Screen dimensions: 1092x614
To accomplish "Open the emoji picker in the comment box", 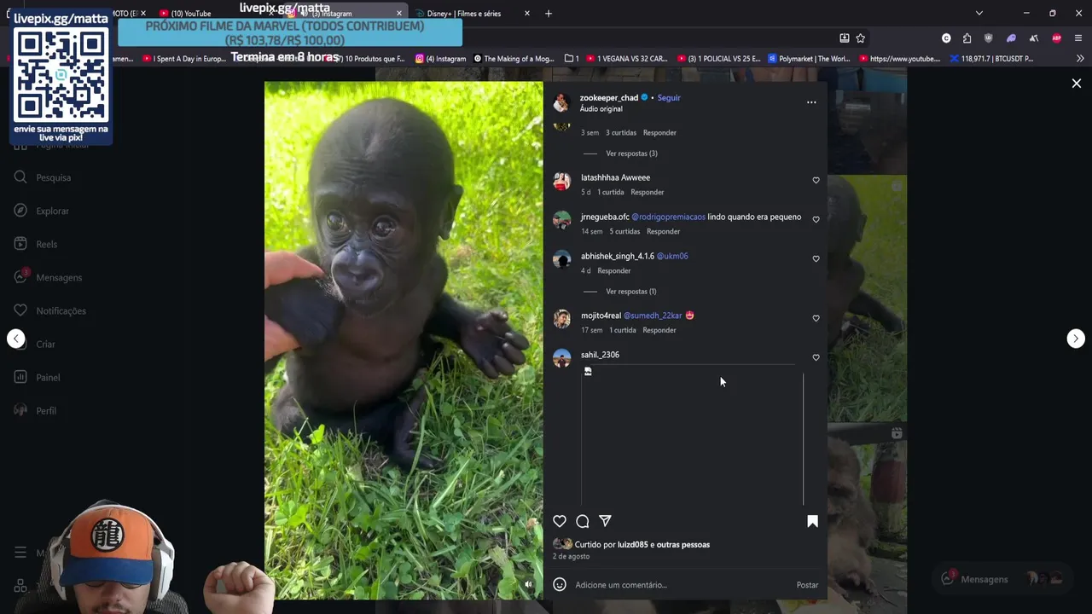I will coord(560,584).
